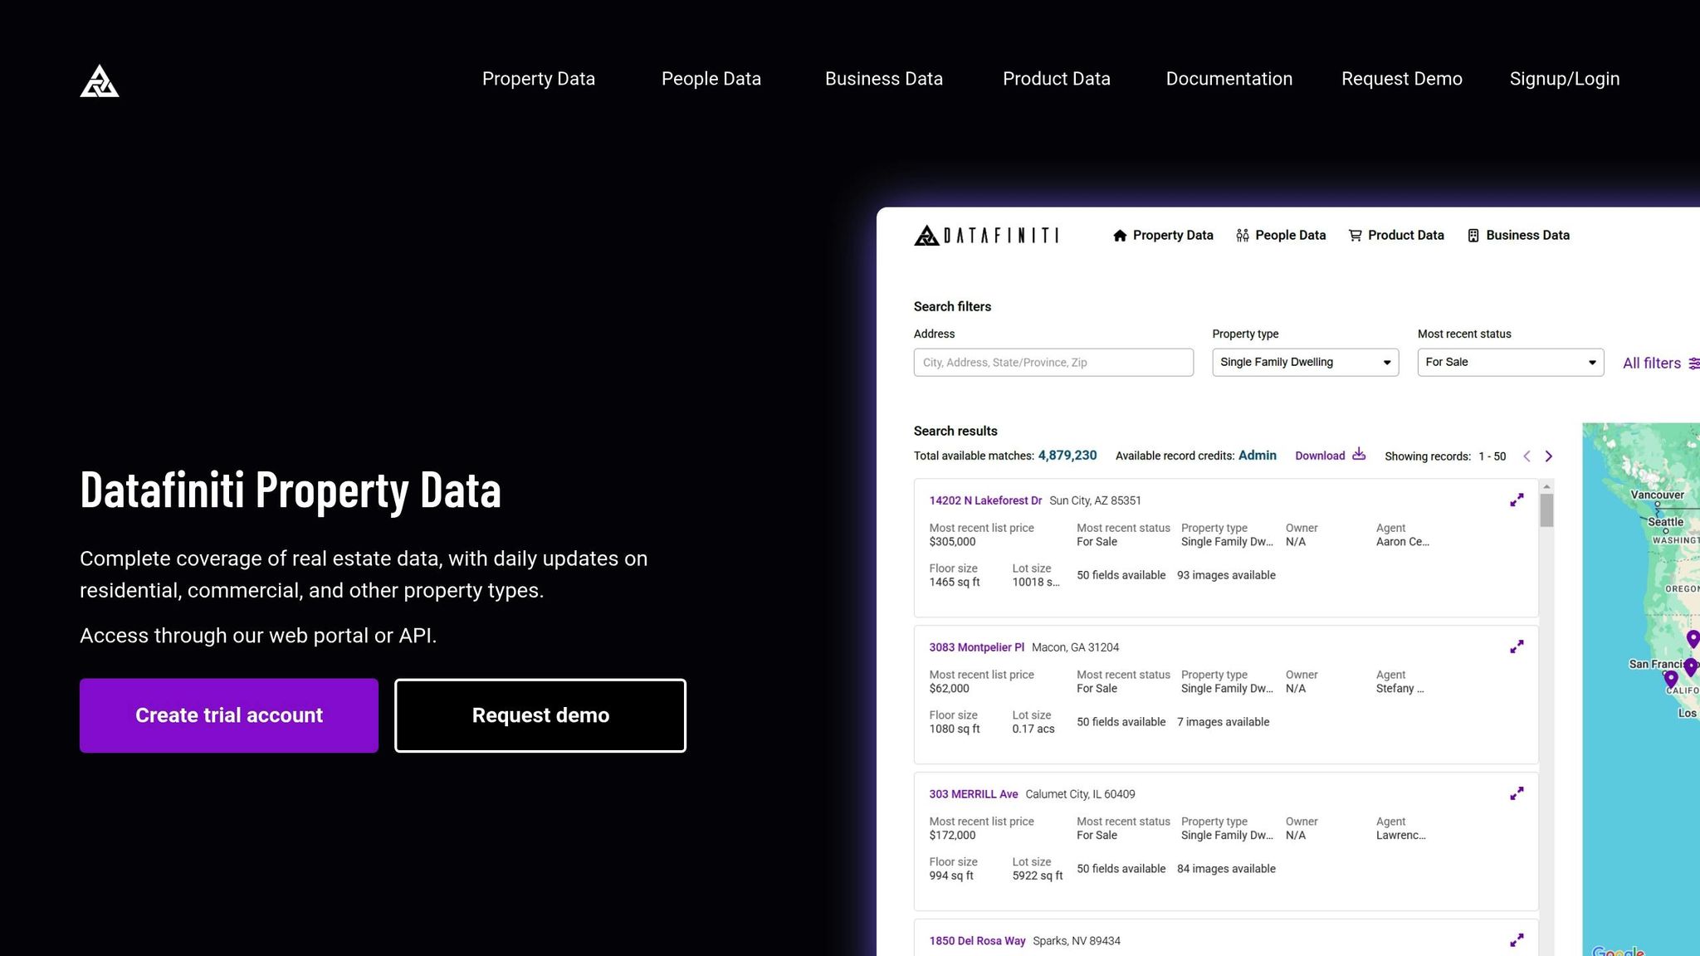1700x956 pixels.
Task: Click the building icon beside Business Data
Action: coord(1473,235)
